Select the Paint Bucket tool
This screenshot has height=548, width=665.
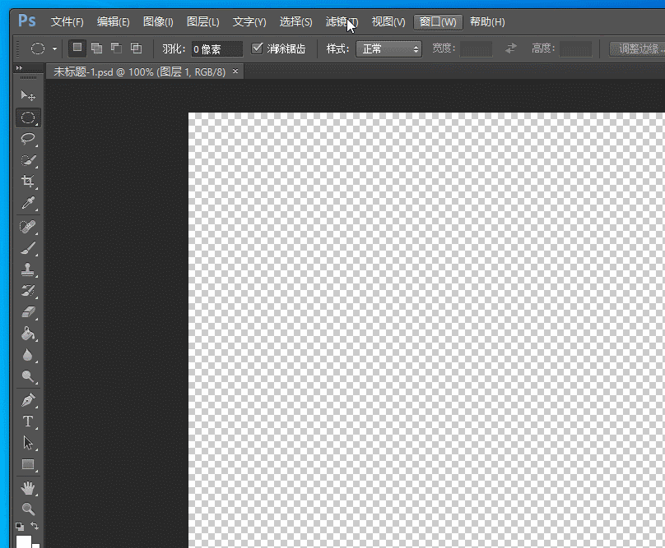(x=28, y=334)
